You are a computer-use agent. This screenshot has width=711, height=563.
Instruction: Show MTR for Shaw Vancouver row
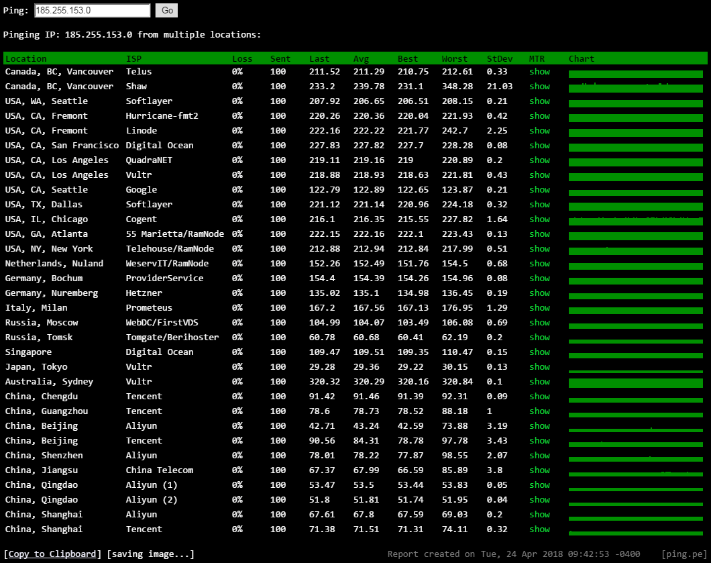539,87
